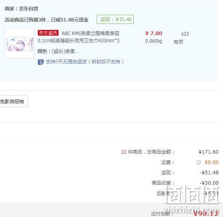223x217 pixels.
Task: Click the 7-day return policy icon
Action: pyautogui.click(x=41, y=62)
